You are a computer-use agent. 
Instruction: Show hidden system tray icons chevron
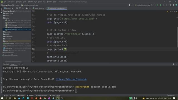click(x=156, y=98)
